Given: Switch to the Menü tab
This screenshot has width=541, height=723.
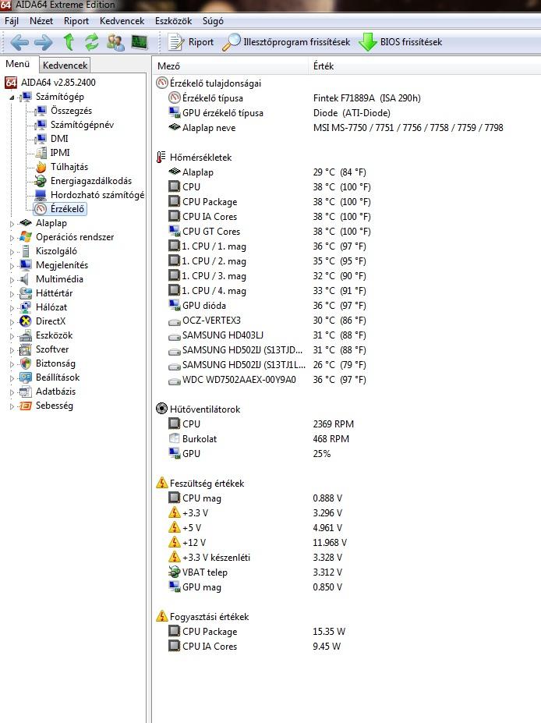Looking at the screenshot, I should point(17,64).
